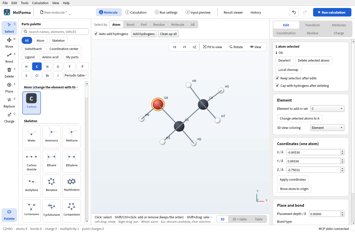Decrease the Placement depth stepper
This screenshot has width=355, height=232.
342,215
